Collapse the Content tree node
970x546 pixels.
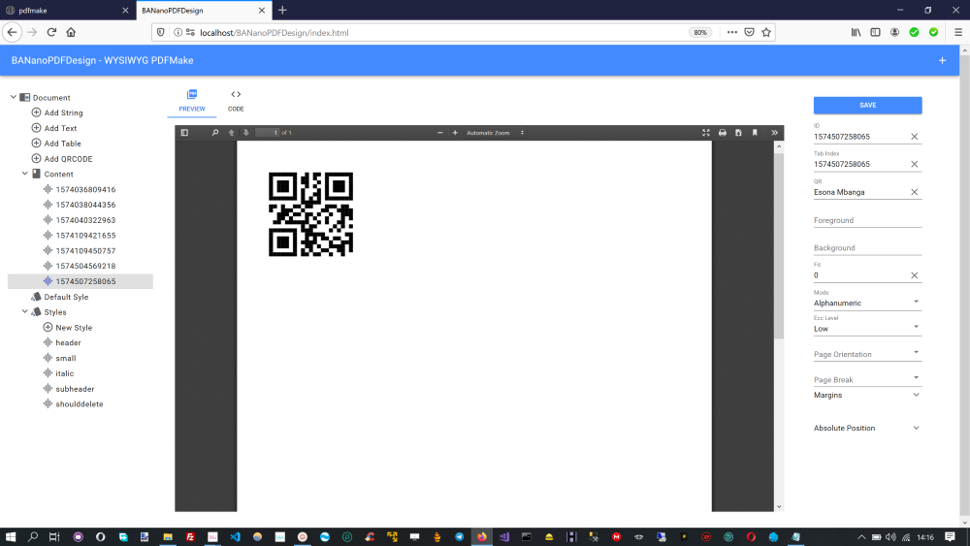coord(25,174)
